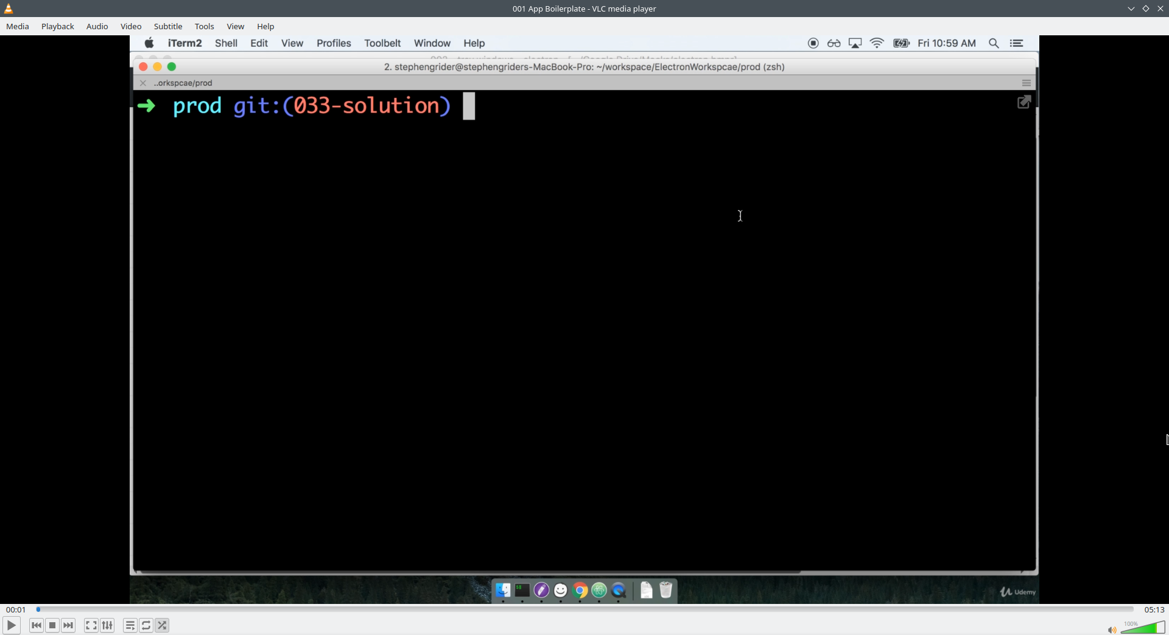Click iTerm2 menu in the video
Viewport: 1169px width, 635px height.
[185, 43]
